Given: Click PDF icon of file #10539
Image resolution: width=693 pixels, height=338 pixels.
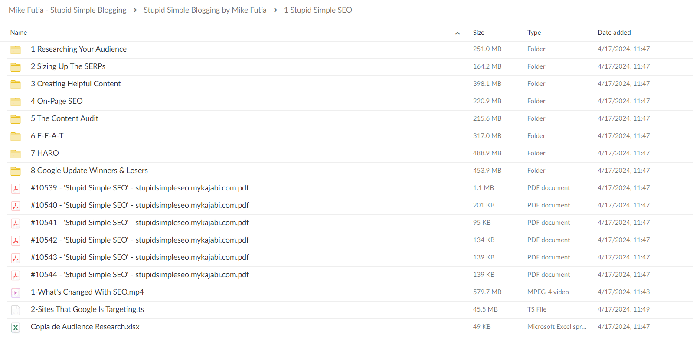Looking at the screenshot, I should (x=16, y=189).
